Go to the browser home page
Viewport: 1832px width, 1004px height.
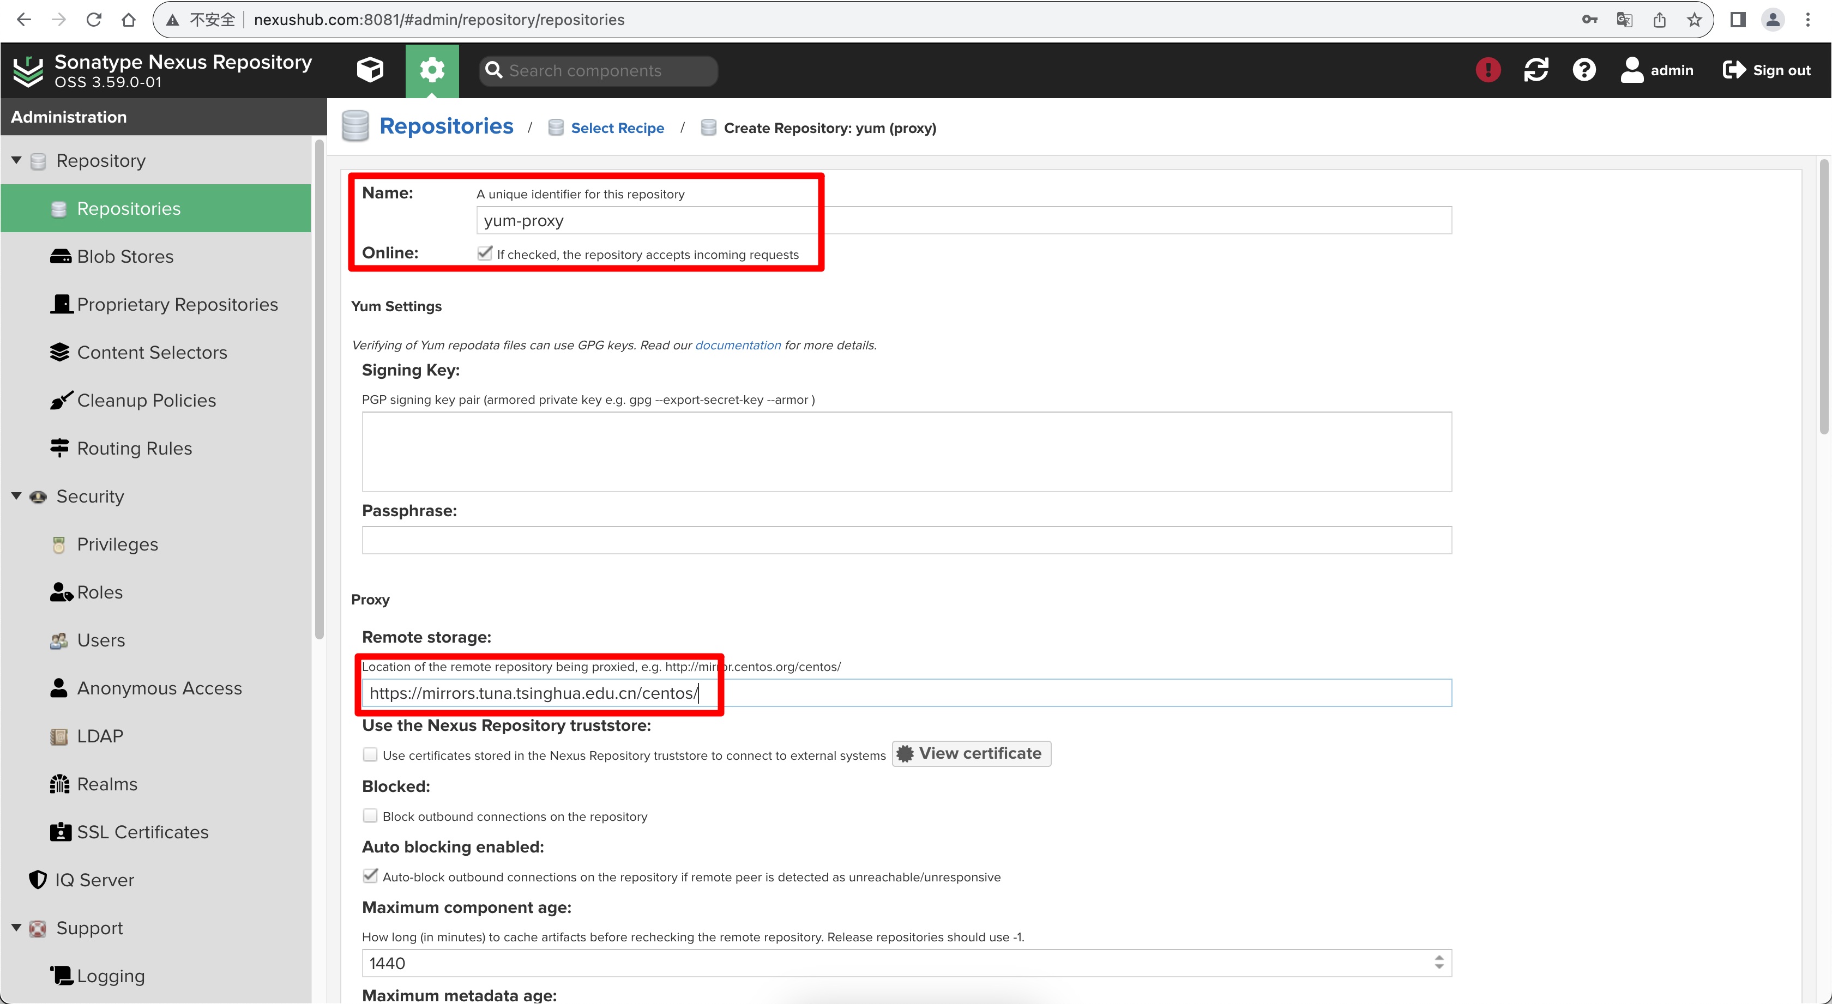tap(129, 19)
